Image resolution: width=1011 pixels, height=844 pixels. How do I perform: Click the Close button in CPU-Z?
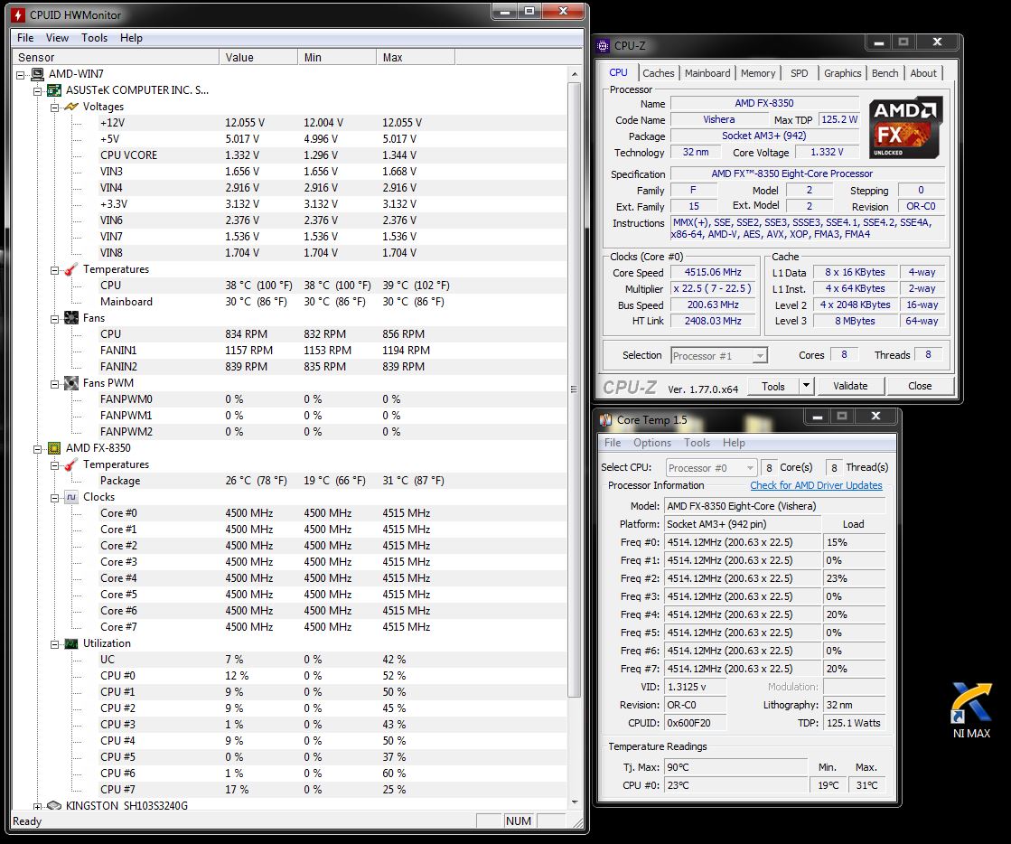pos(920,386)
